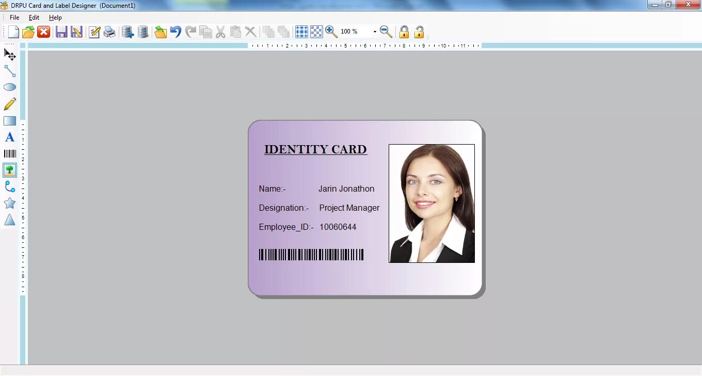The width and height of the screenshot is (702, 376).
Task: Lock the selected object
Action: (404, 32)
